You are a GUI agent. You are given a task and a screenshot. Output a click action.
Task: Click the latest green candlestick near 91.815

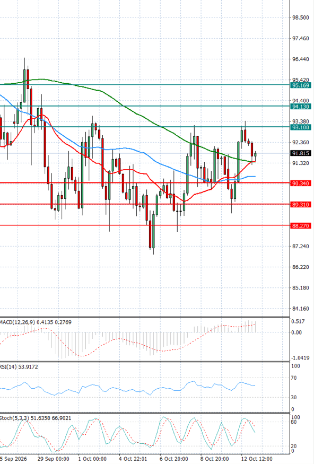(x=255, y=154)
